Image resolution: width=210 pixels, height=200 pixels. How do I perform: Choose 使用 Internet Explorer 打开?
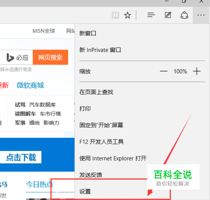113,158
